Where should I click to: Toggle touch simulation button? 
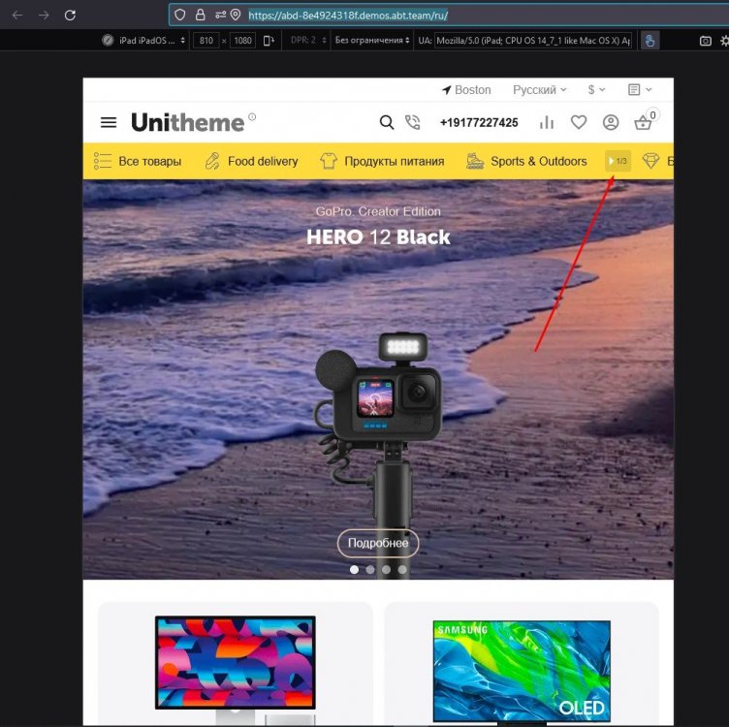[x=650, y=41]
